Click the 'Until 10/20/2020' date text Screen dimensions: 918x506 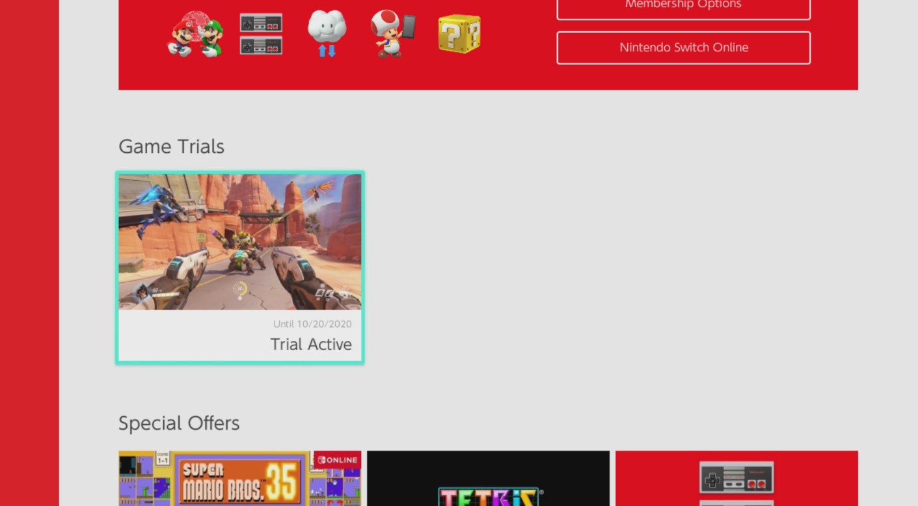312,324
